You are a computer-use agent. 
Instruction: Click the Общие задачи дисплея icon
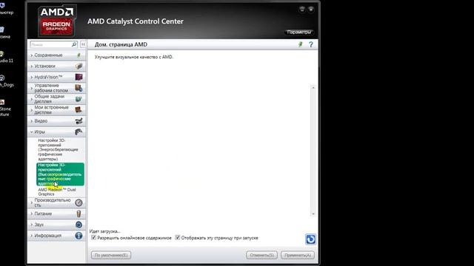[79, 99]
